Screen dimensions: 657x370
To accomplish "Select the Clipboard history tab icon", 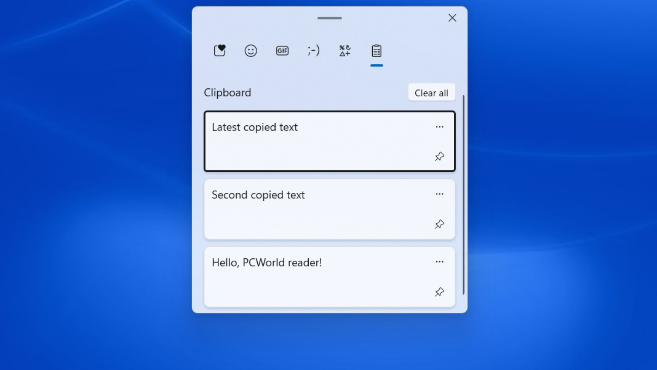I will click(376, 51).
